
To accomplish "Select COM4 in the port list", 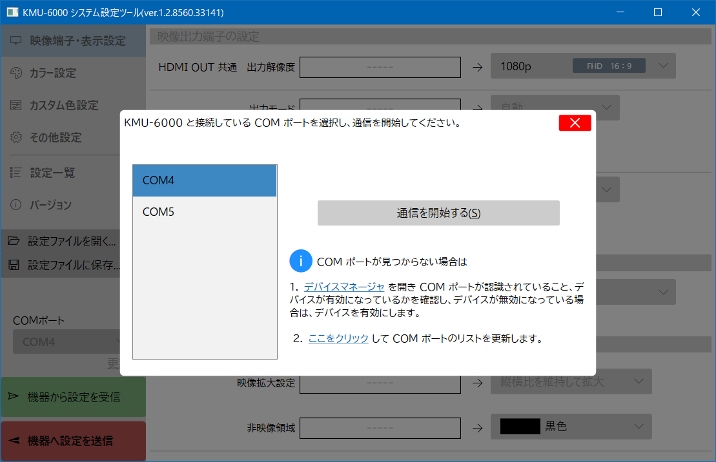I will point(204,180).
